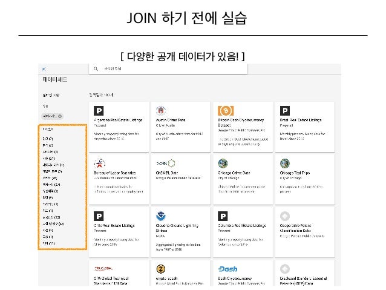
Task: Open the Cooperative Patent Classification Data title
Action: coord(295,228)
